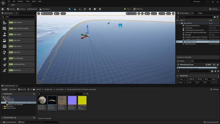Create new folder in World Outliner
Screen dimensions: 220x124
[x=214, y=17]
